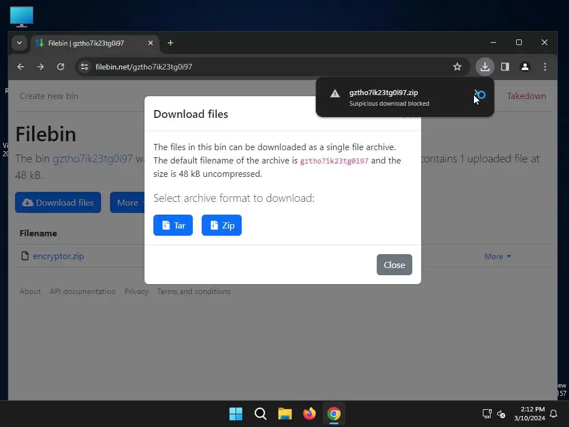Click the Filebin page heading
This screenshot has height=427, width=569.
point(46,134)
